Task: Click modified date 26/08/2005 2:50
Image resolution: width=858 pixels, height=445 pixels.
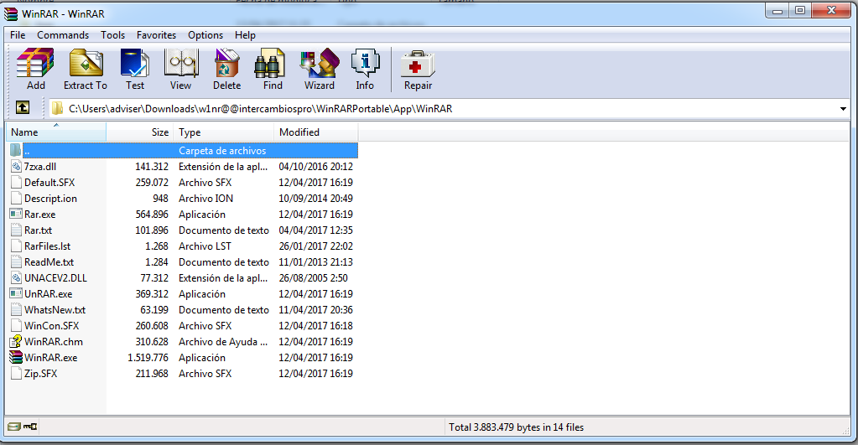Action: pyautogui.click(x=313, y=277)
